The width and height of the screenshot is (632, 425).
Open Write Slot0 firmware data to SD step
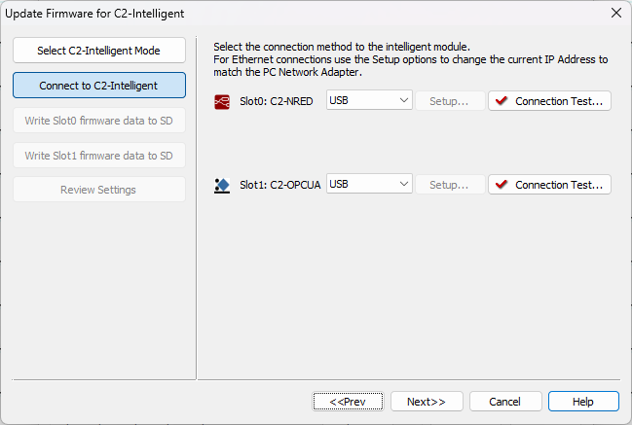(98, 121)
